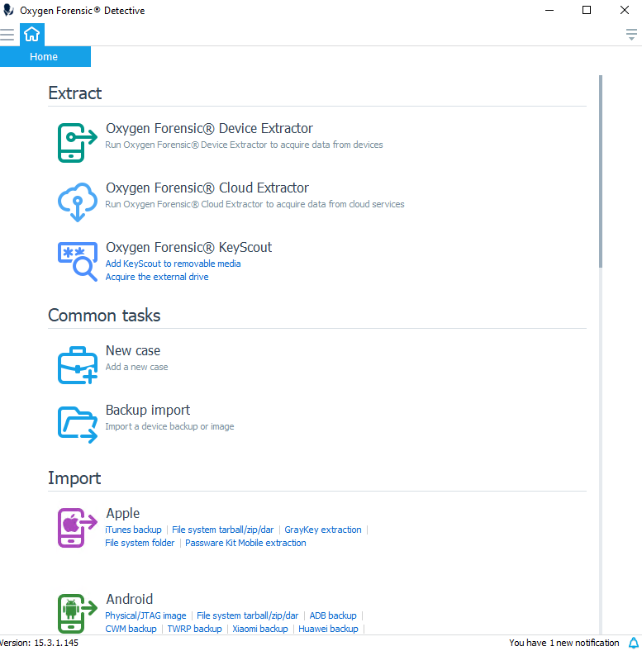Click the Android import phone icon
642x651 pixels.
[77, 613]
